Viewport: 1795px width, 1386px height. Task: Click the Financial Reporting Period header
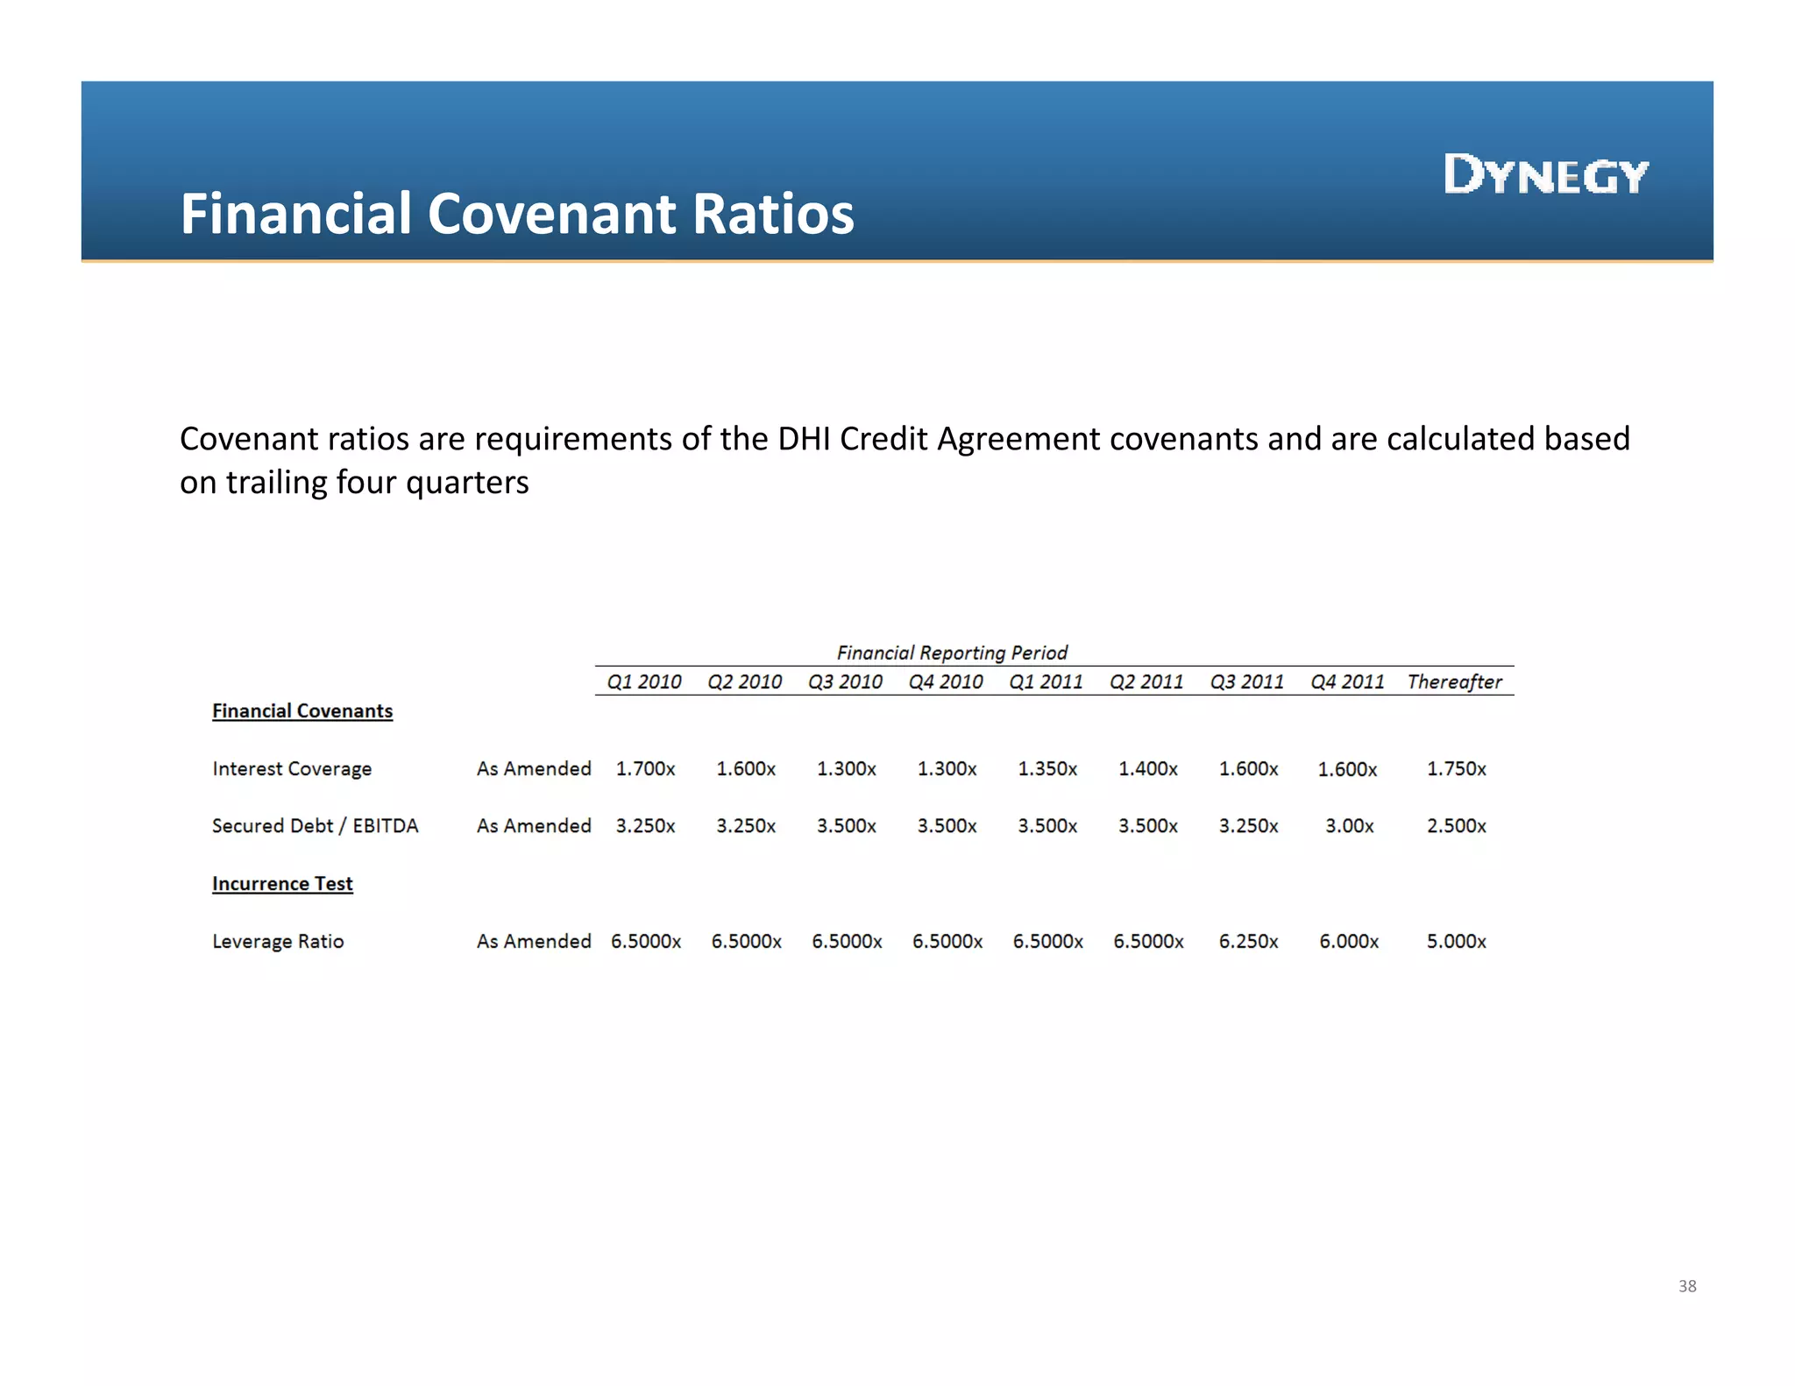(x=952, y=653)
